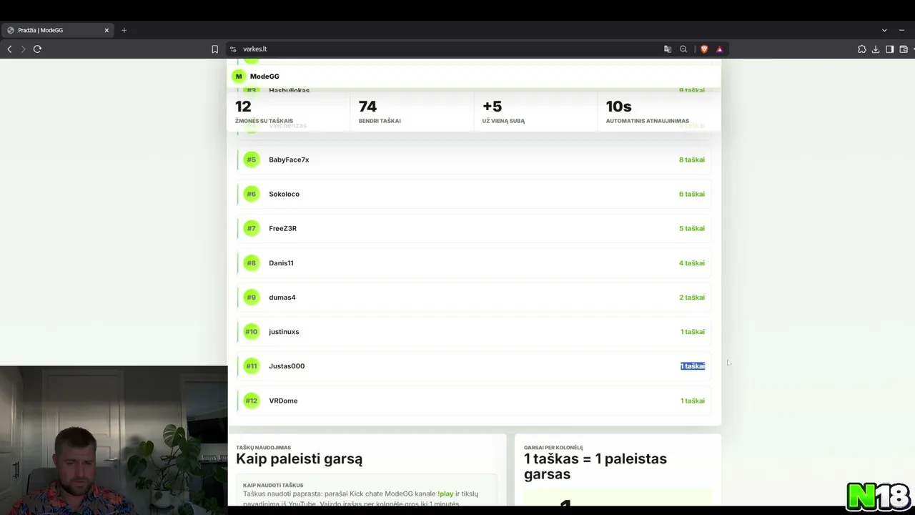Click the 1 taškas = 1 paleistas garsas heading

click(595, 466)
